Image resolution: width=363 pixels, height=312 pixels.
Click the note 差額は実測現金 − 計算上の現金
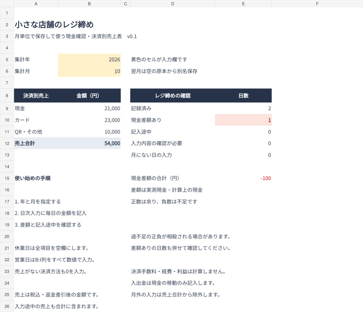(x=167, y=190)
